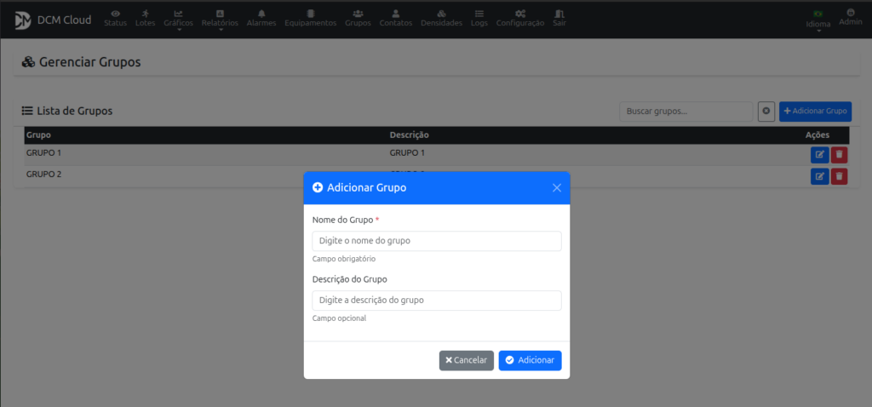Image resolution: width=872 pixels, height=407 pixels.
Task: Delete GRUPO 1 with trash icon
Action: click(x=839, y=155)
